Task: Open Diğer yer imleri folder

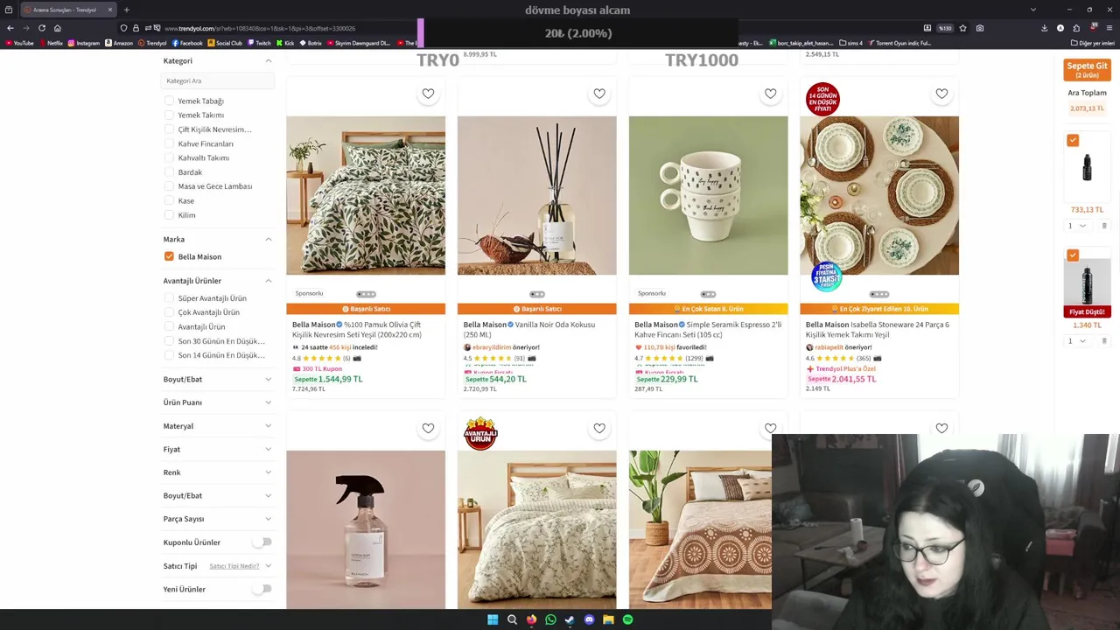Action: coord(1092,43)
